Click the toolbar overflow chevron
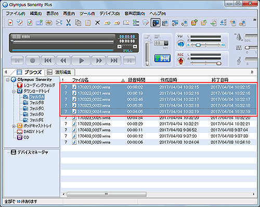The height and width of the screenshot is (207, 260). pos(254,20)
